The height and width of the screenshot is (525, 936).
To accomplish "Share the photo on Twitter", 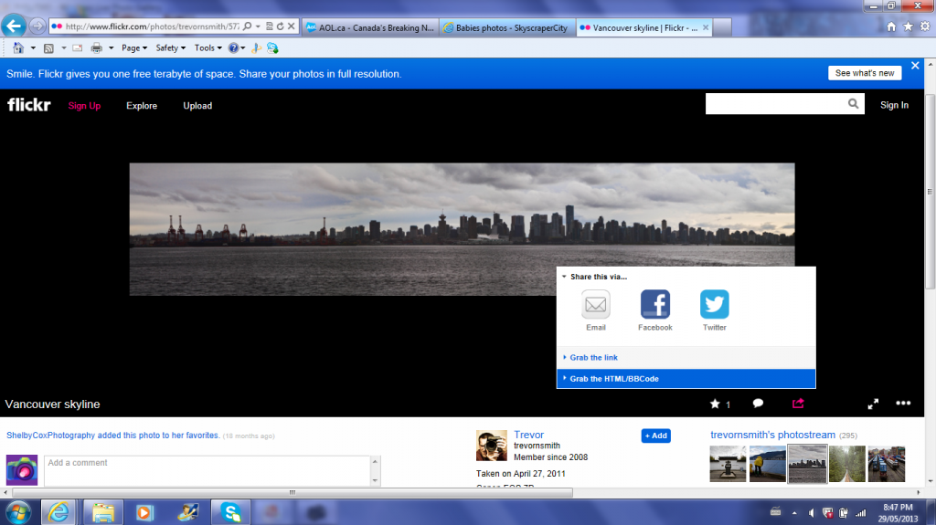I will point(714,305).
